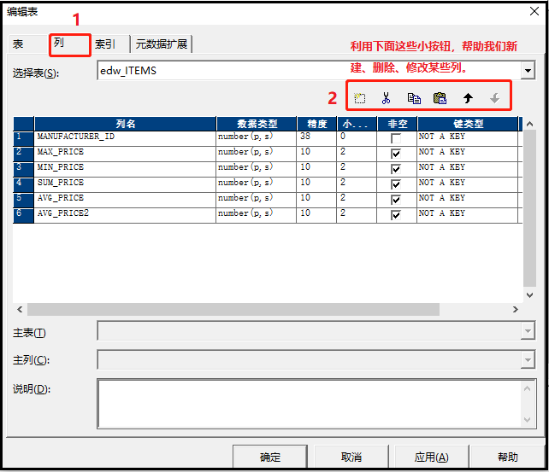
Task: Toggle 非空 checkbox for MANUFACTURER_ID
Action: pyautogui.click(x=396, y=139)
